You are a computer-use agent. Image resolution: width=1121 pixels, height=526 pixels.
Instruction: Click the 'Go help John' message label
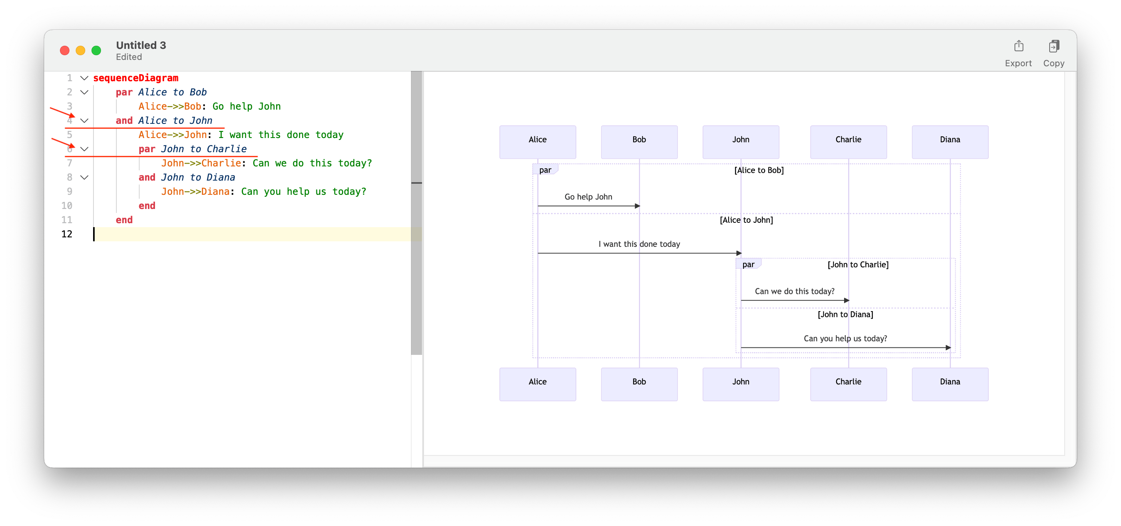tap(588, 197)
